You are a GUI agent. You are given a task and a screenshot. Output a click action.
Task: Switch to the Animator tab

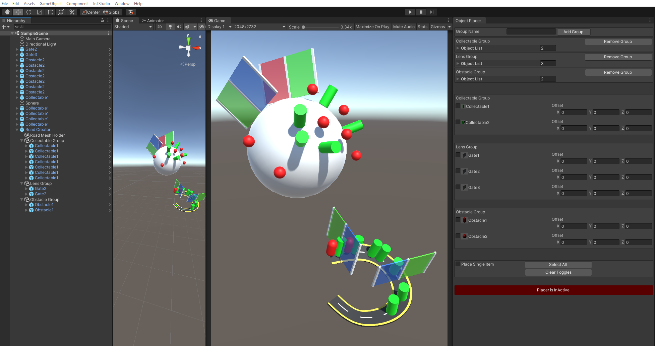click(x=153, y=20)
